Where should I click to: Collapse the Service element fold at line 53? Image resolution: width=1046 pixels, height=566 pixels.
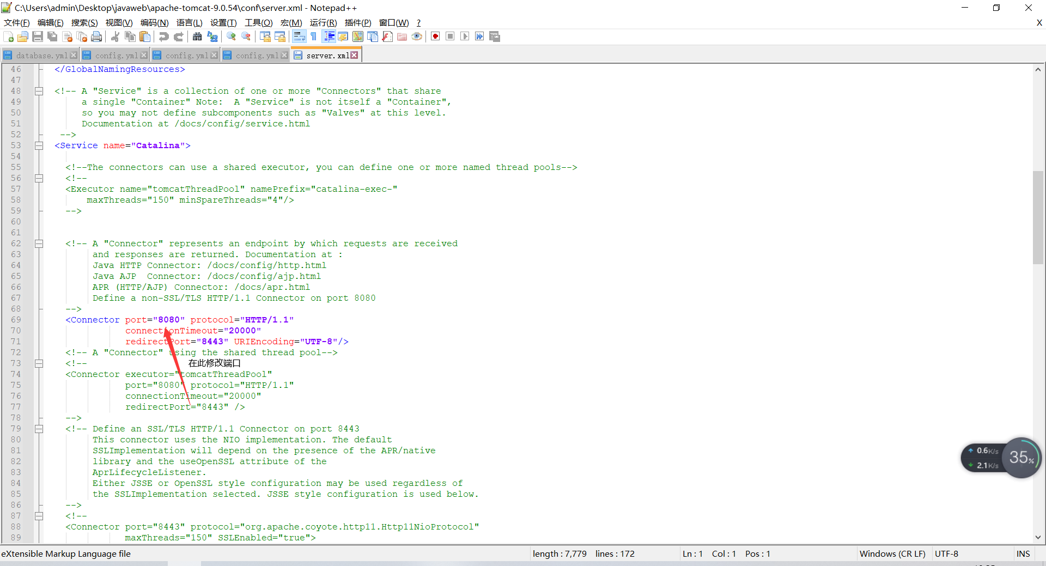click(x=39, y=145)
